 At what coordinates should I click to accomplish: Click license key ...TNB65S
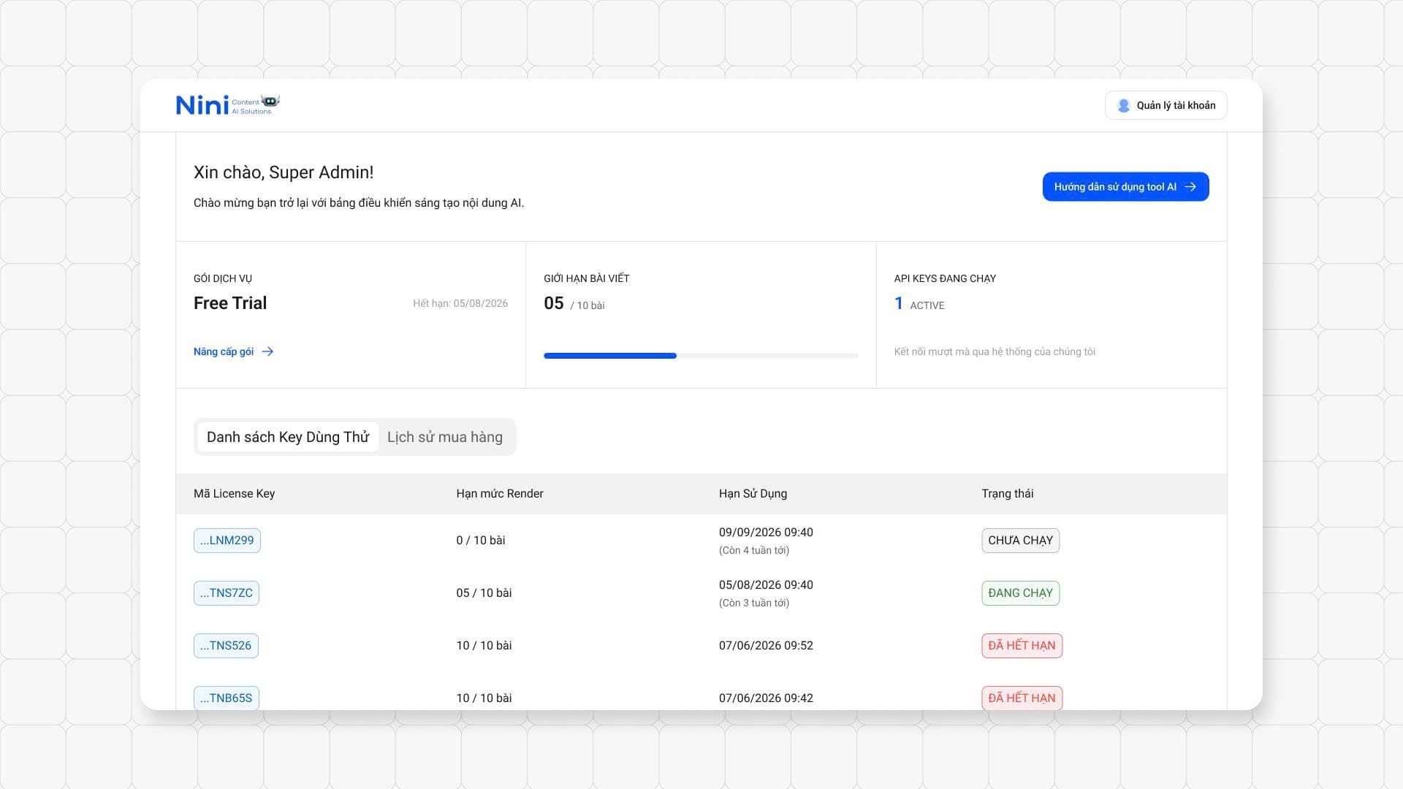pyautogui.click(x=227, y=698)
